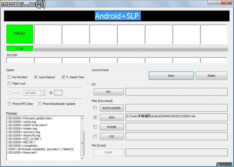Screen dimensions: 234x167
Task: Minimize the Odin window
Action: click(211, 3)
